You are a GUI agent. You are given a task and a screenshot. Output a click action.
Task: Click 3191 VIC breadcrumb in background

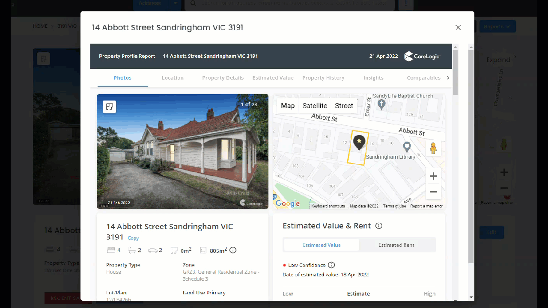(67, 26)
